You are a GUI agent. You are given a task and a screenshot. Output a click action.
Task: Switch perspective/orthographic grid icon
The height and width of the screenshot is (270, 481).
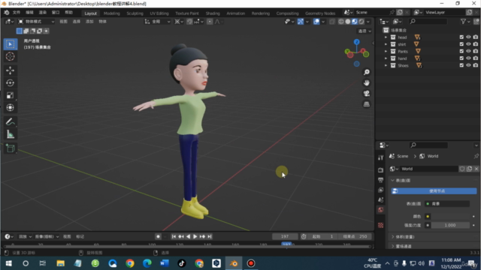pyautogui.click(x=367, y=104)
